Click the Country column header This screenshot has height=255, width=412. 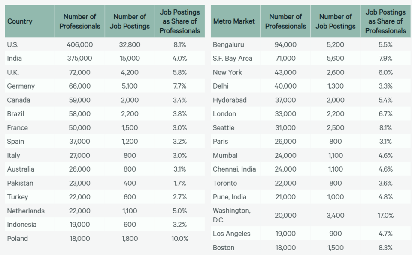[x=20, y=21]
